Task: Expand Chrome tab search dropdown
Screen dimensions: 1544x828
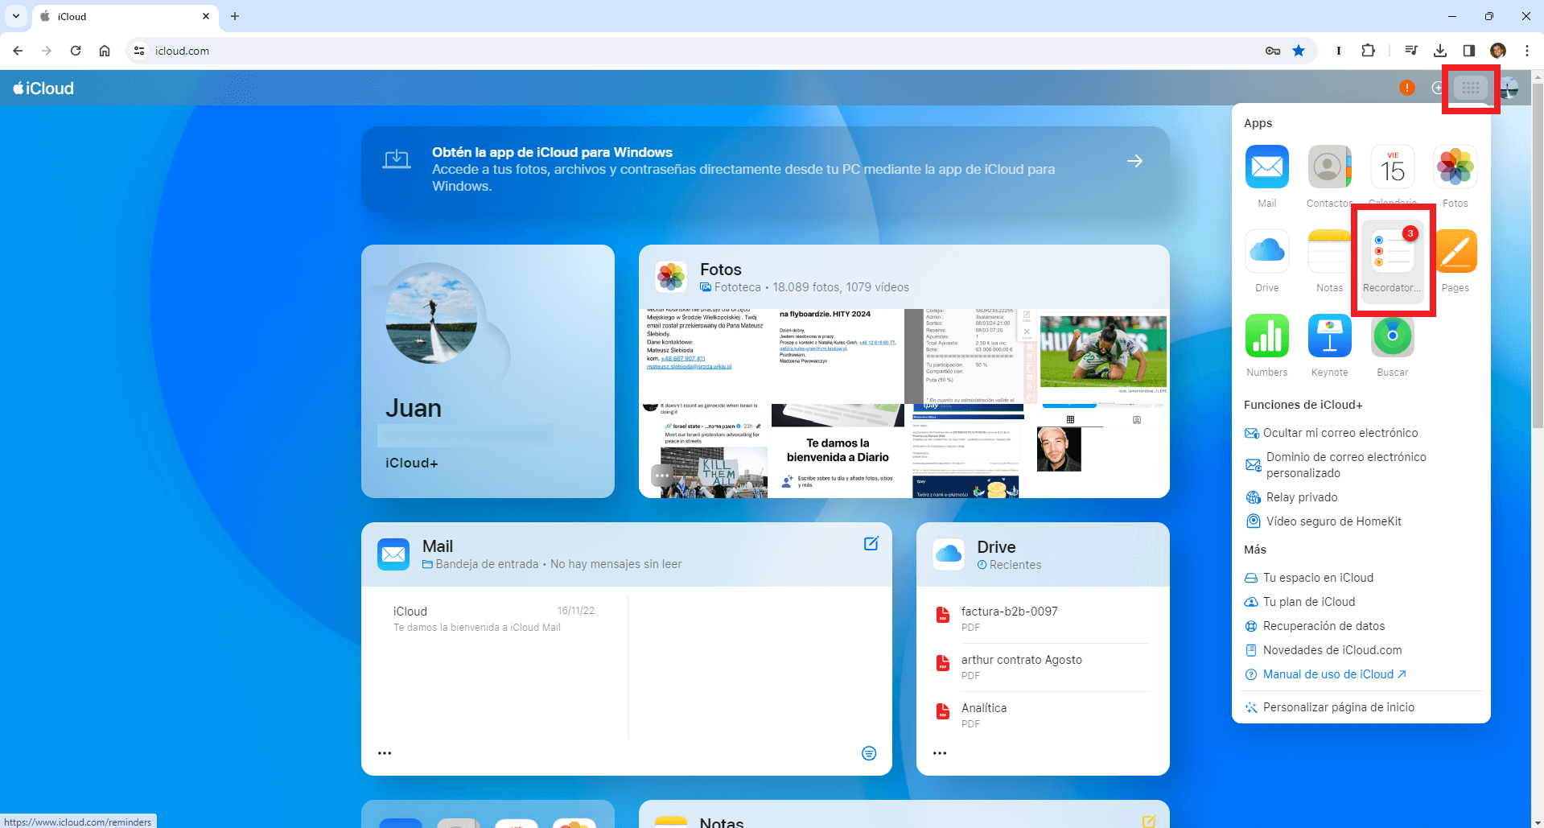Action: 16,16
